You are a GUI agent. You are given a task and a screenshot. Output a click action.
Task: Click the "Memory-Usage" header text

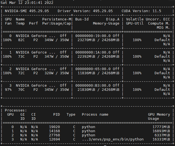[x=106, y=23]
